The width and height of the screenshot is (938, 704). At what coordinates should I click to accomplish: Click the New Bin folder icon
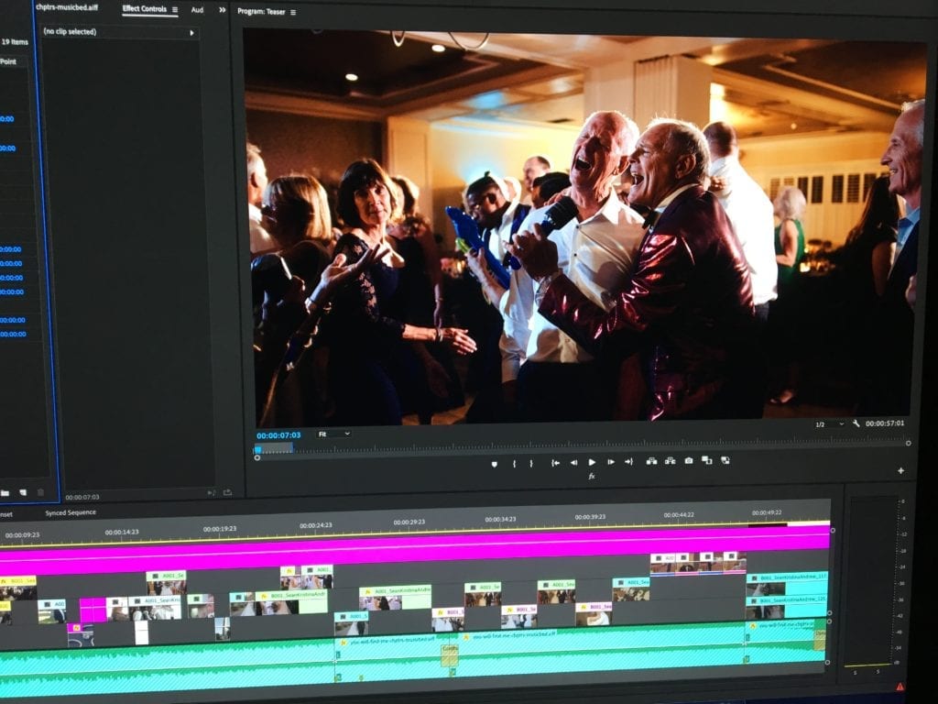[x=5, y=492]
